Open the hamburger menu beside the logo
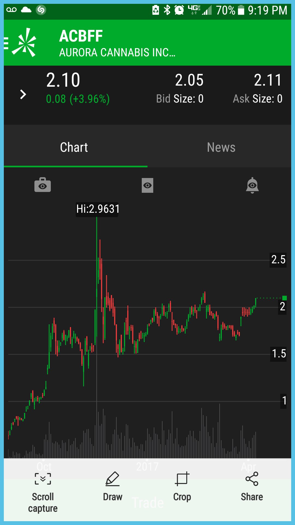295x525 pixels. [x=6, y=43]
